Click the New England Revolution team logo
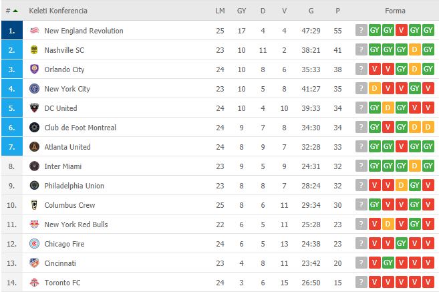The image size is (439, 292). (34, 31)
